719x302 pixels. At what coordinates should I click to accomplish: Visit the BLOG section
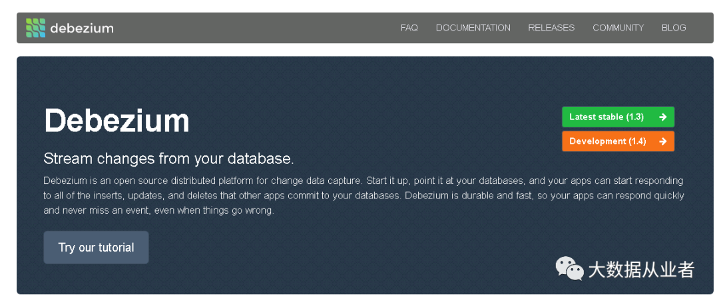coord(674,28)
